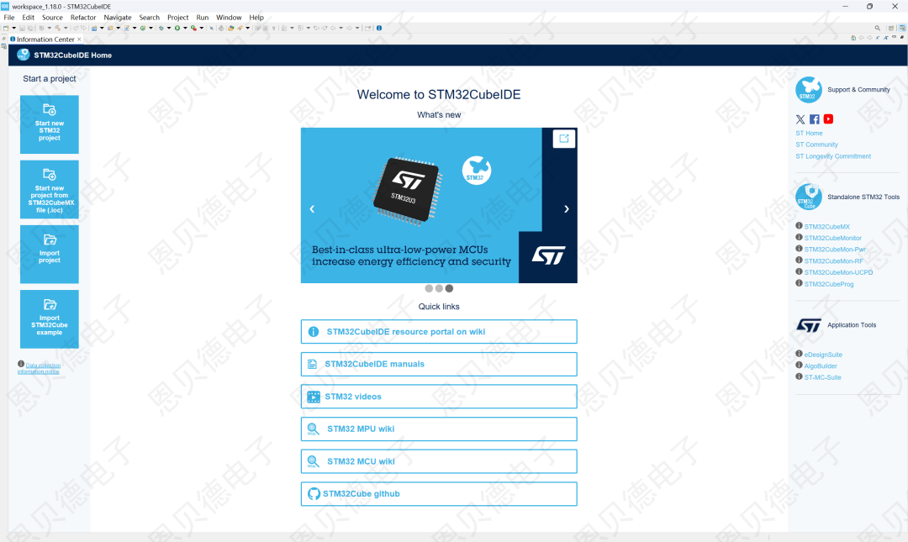This screenshot has width=908, height=542.
Task: Open the New icon's dropdown arrow
Action: coord(14,28)
